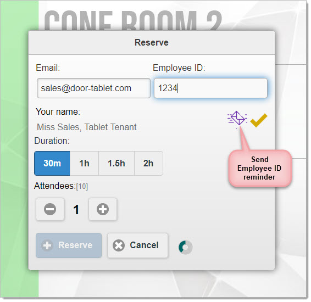Click the yellow checkmark validation icon
Image resolution: width=311 pixels, height=302 pixels.
(x=259, y=120)
